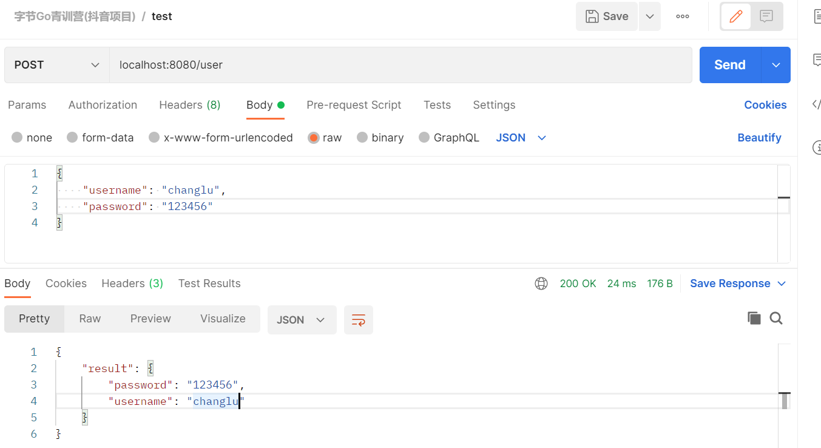821x448 pixels.
Task: Open the response Headers (3) tab
Action: click(x=132, y=283)
